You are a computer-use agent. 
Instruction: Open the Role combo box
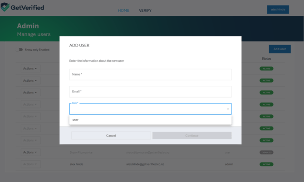point(150,109)
